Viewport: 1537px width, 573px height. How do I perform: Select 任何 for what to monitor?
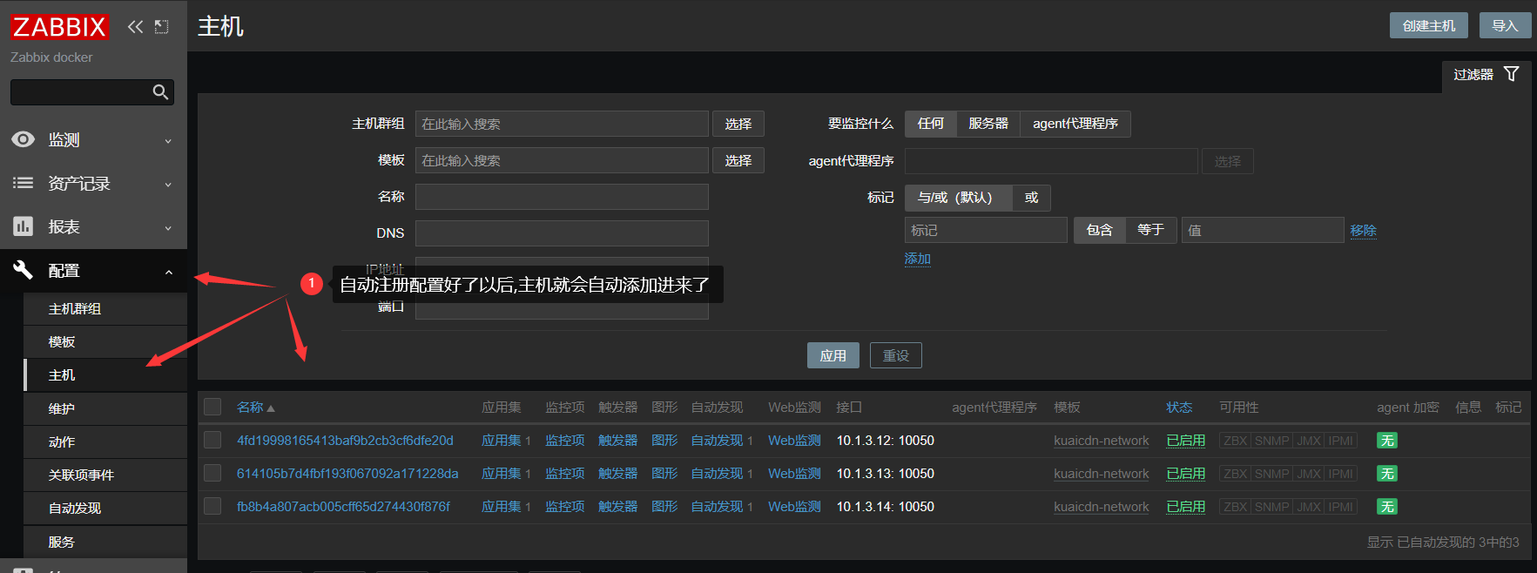(930, 124)
